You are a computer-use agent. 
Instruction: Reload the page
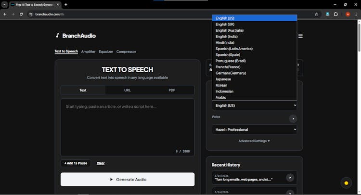pos(21,14)
